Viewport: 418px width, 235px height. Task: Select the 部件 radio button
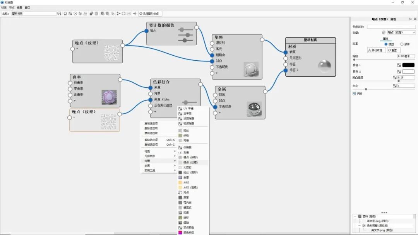[x=401, y=43]
